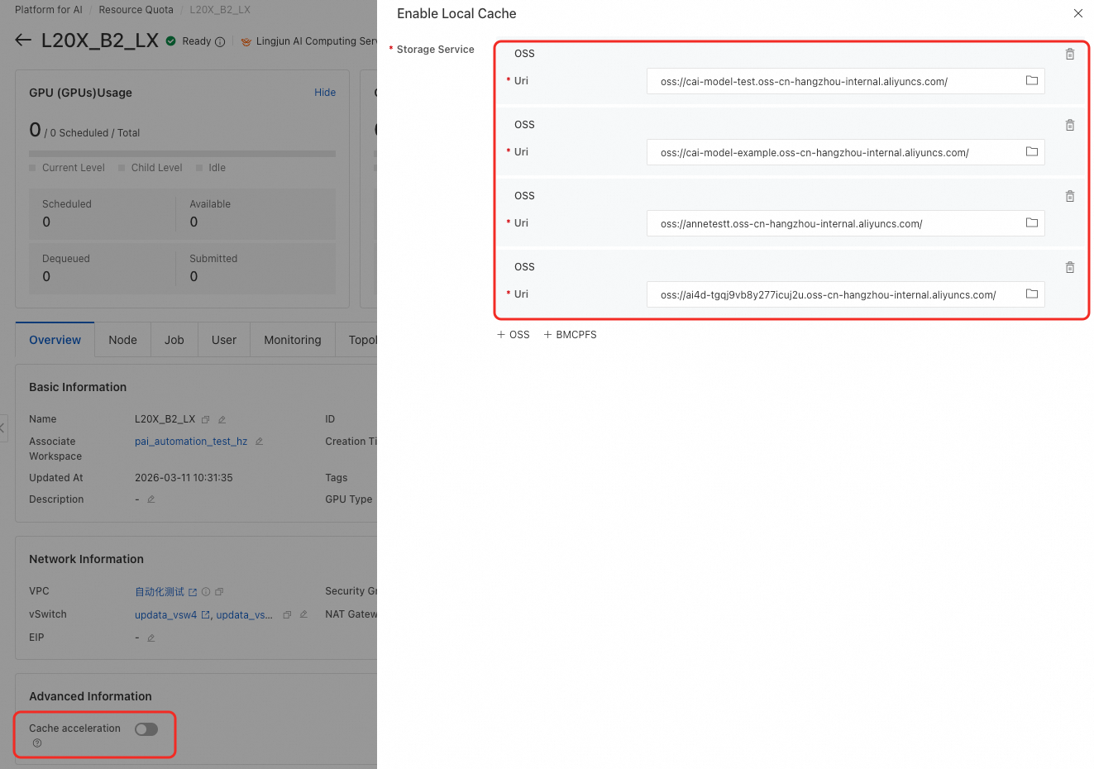Viewport: 1094px width, 769px height.
Task: Show info for Ready status
Action: click(x=220, y=42)
